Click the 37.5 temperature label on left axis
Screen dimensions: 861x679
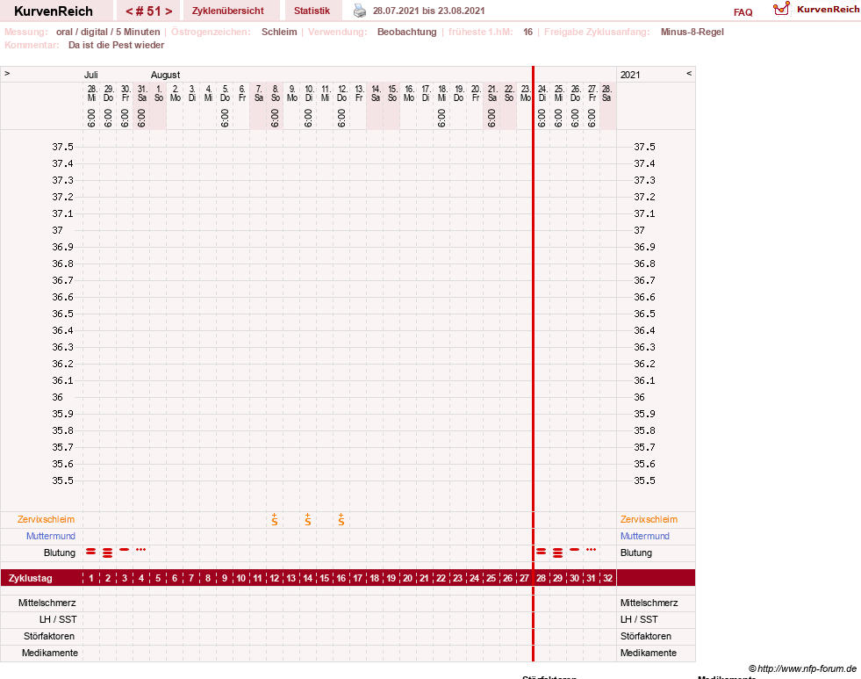pyautogui.click(x=62, y=147)
